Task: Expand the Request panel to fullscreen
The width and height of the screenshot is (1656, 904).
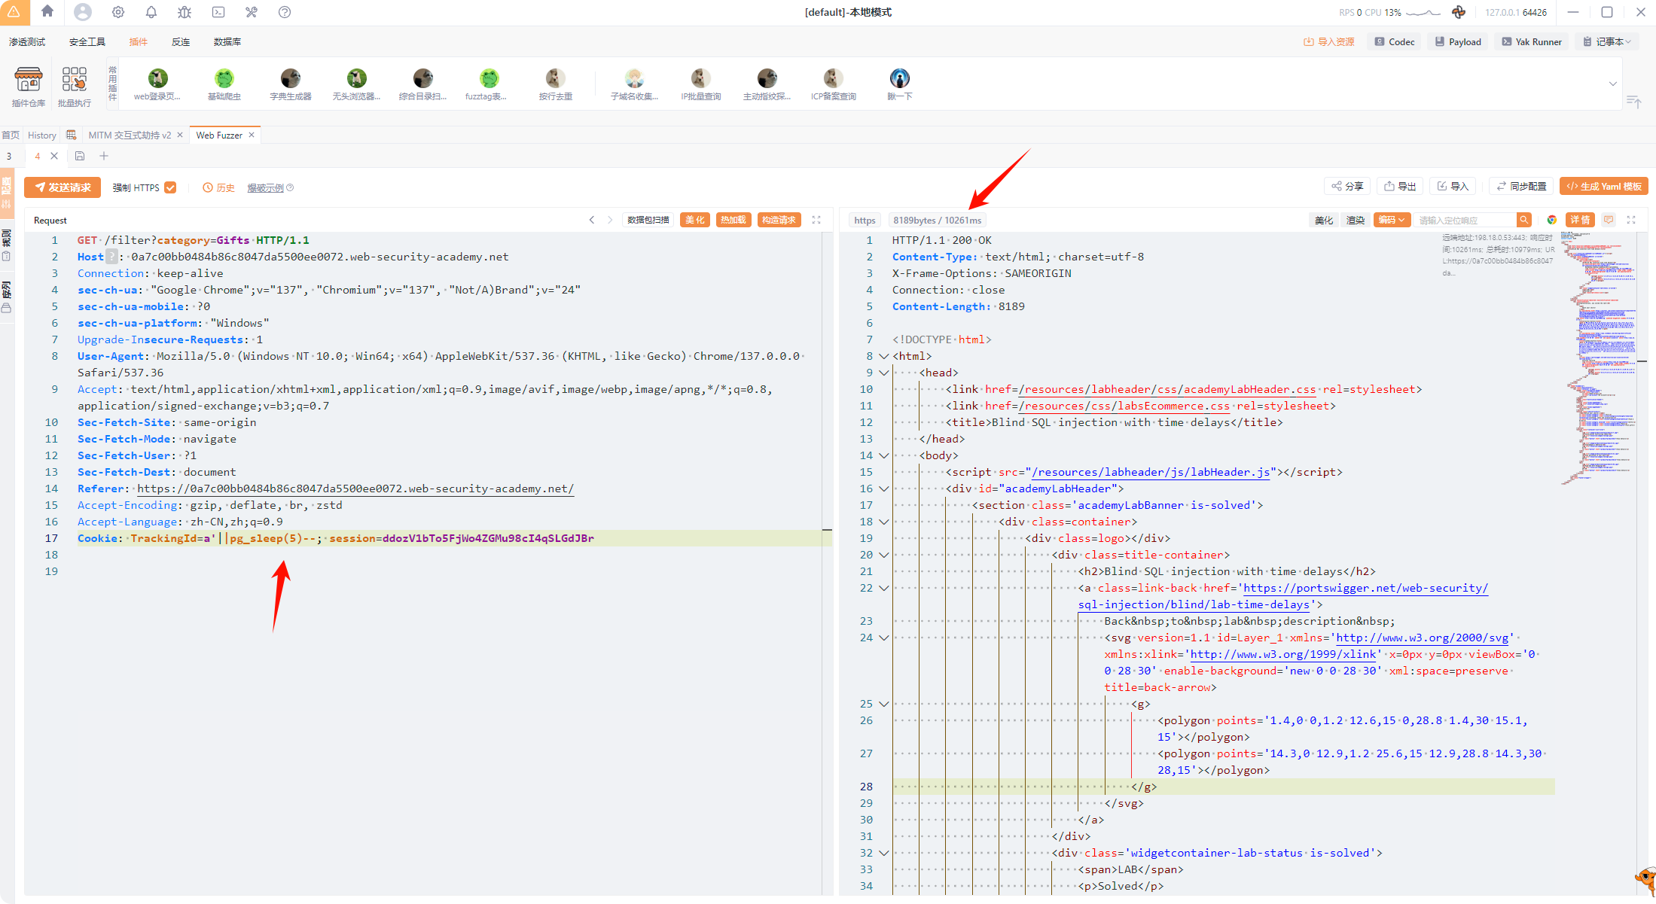Action: pyautogui.click(x=816, y=220)
